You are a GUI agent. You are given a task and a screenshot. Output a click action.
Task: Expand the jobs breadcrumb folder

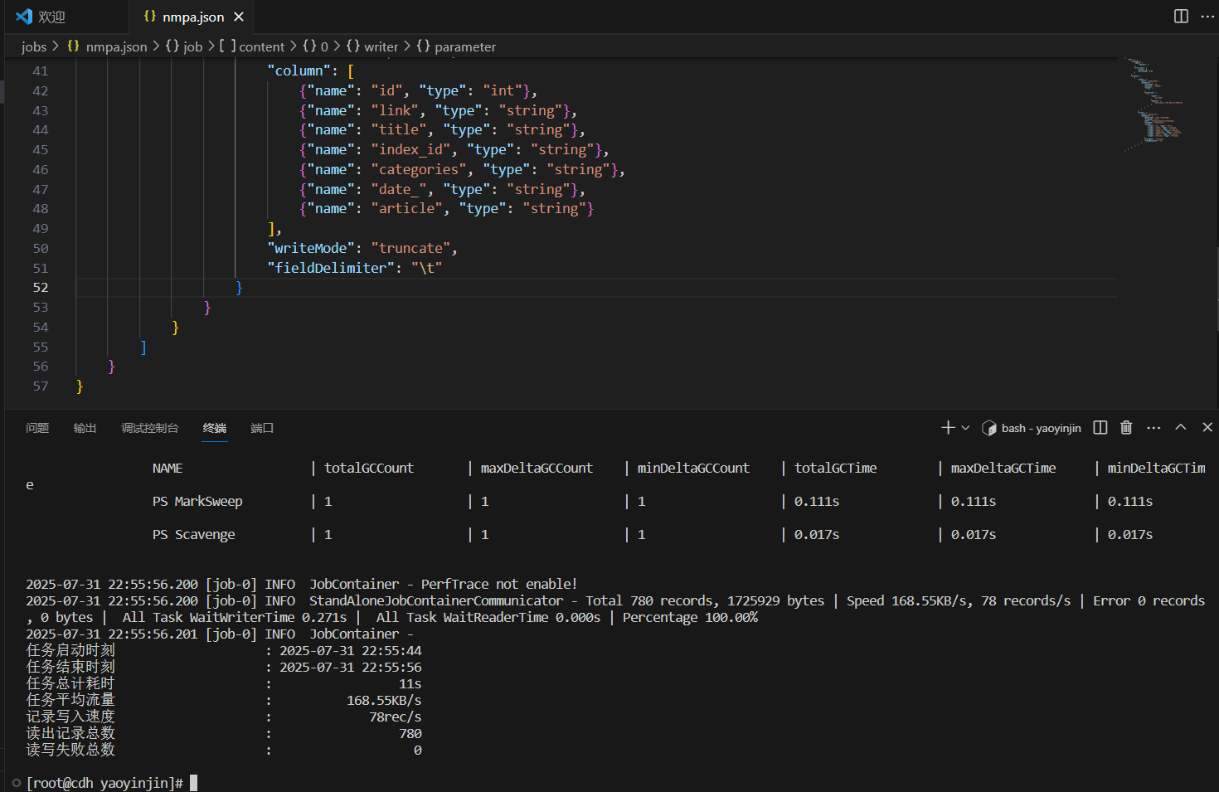34,46
